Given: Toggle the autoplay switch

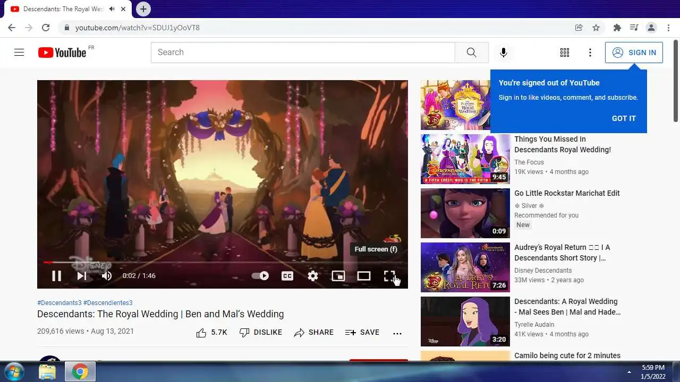Looking at the screenshot, I should pos(260,276).
